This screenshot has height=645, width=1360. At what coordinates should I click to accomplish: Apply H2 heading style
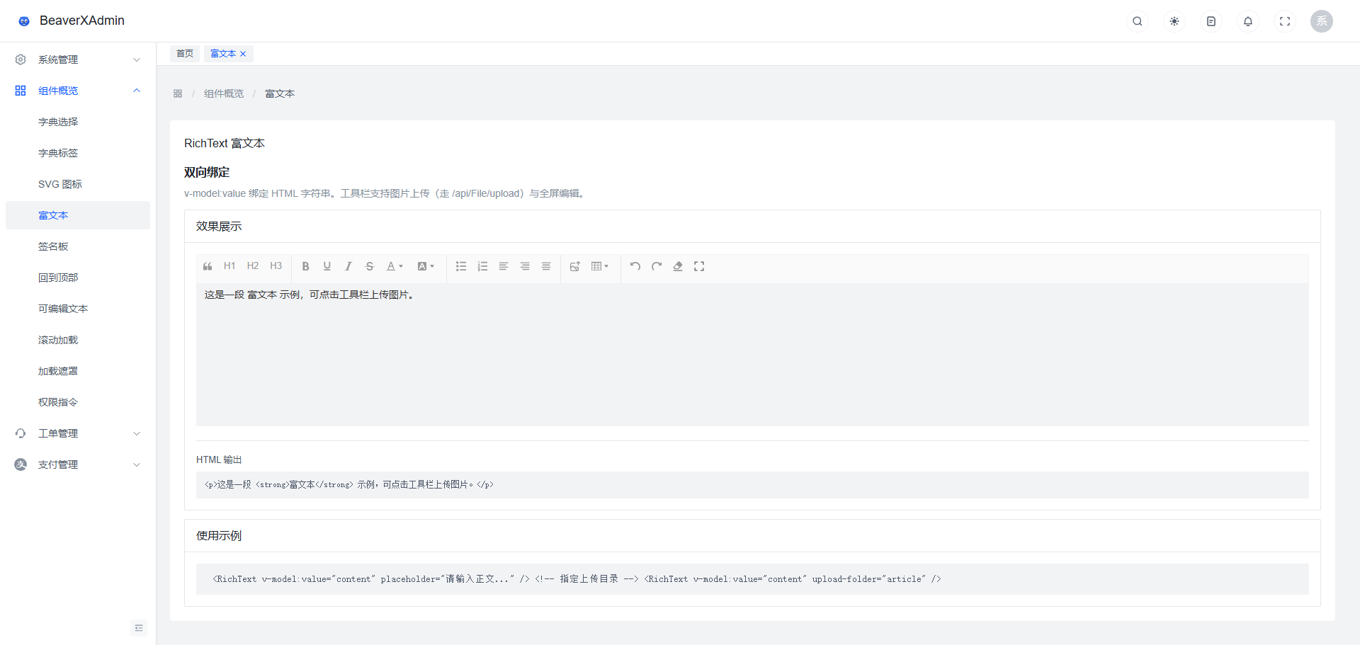(253, 266)
